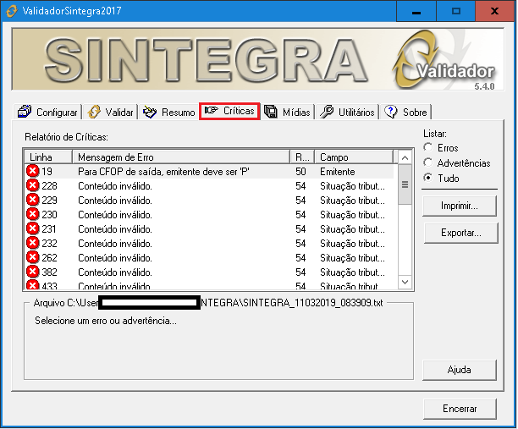Select the Tudo radio button
518x429 pixels.
point(428,178)
